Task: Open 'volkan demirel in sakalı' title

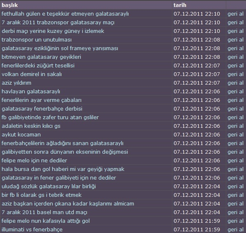Action: point(32,74)
